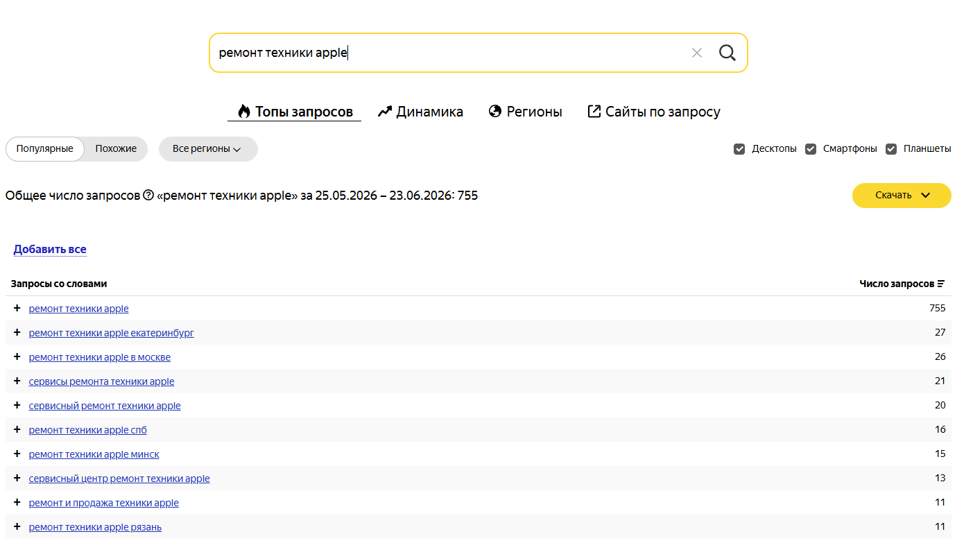Add ремонт техники apple екатеринбург with plus
The height and width of the screenshot is (543, 973).
(17, 332)
